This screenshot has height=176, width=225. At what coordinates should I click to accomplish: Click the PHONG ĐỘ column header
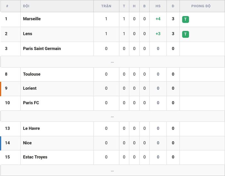coord(201,6)
